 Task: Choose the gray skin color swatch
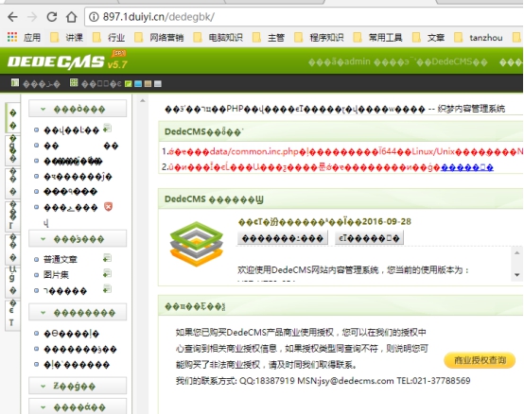pos(158,84)
